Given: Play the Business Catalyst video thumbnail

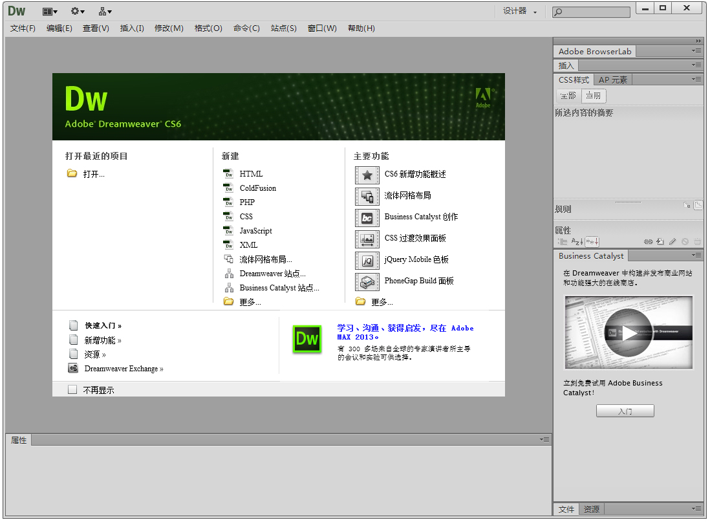Looking at the screenshot, I should 628,332.
